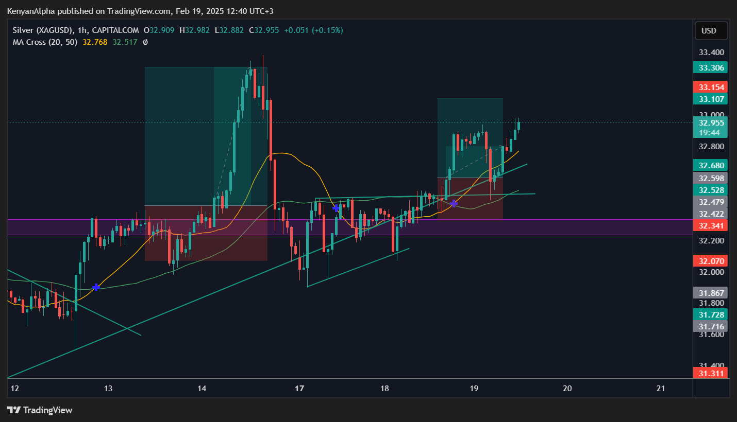Viewport: 737px width, 422px height.
Task: Click the 33.306 green price label
Action: pyautogui.click(x=711, y=67)
